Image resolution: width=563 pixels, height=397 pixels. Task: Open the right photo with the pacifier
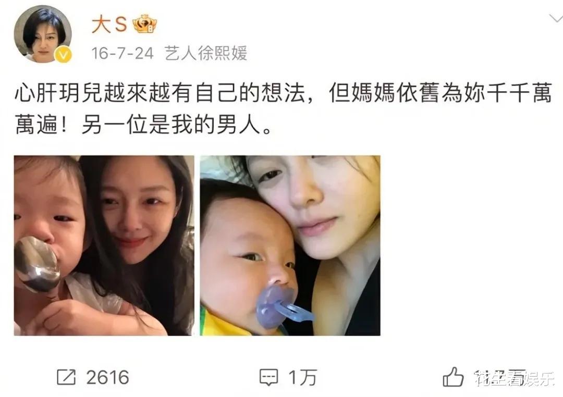(x=290, y=245)
